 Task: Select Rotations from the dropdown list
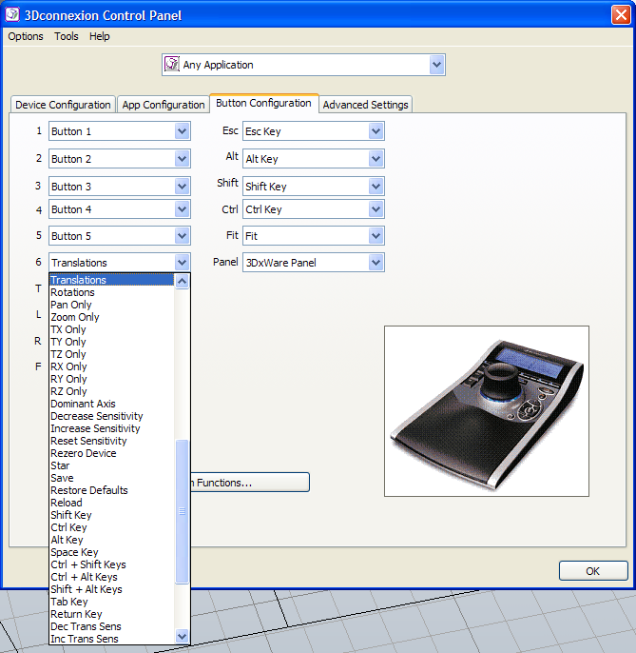coord(72,292)
